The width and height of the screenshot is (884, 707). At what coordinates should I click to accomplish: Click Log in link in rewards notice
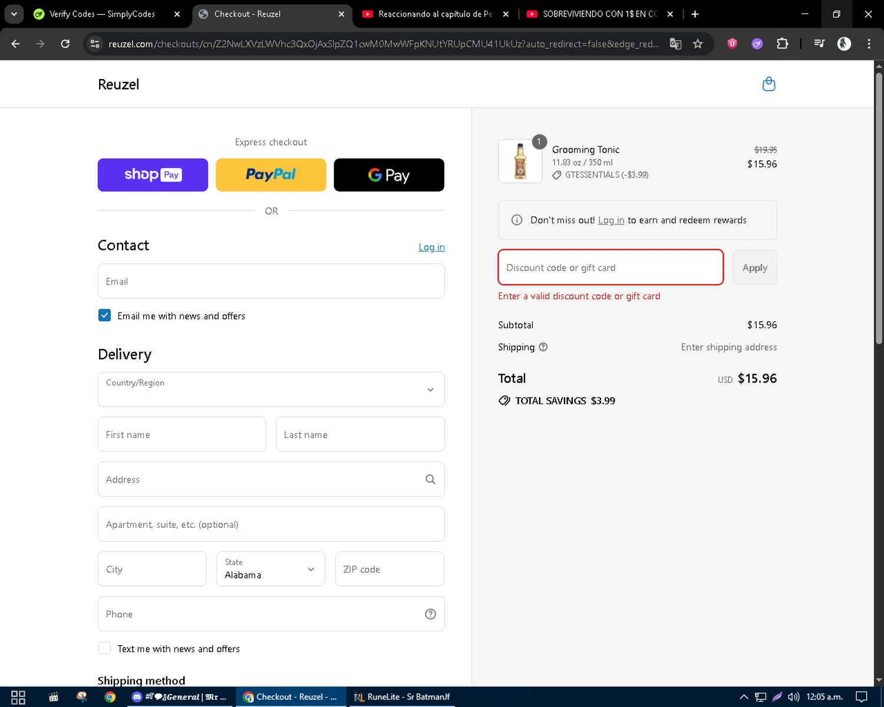(x=611, y=220)
